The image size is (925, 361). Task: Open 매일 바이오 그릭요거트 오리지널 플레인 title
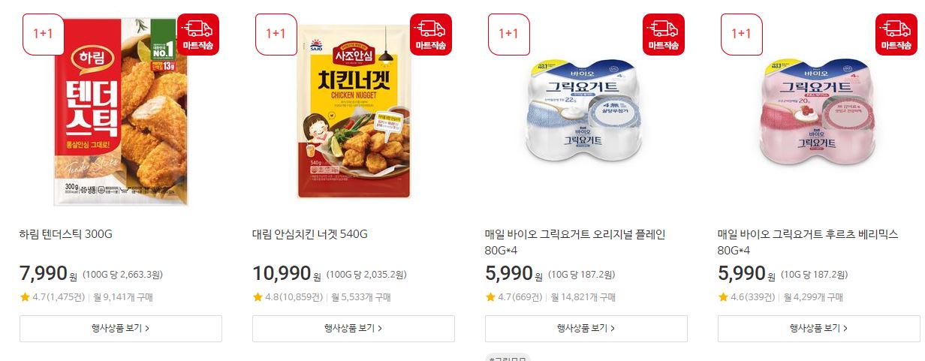tap(575, 242)
